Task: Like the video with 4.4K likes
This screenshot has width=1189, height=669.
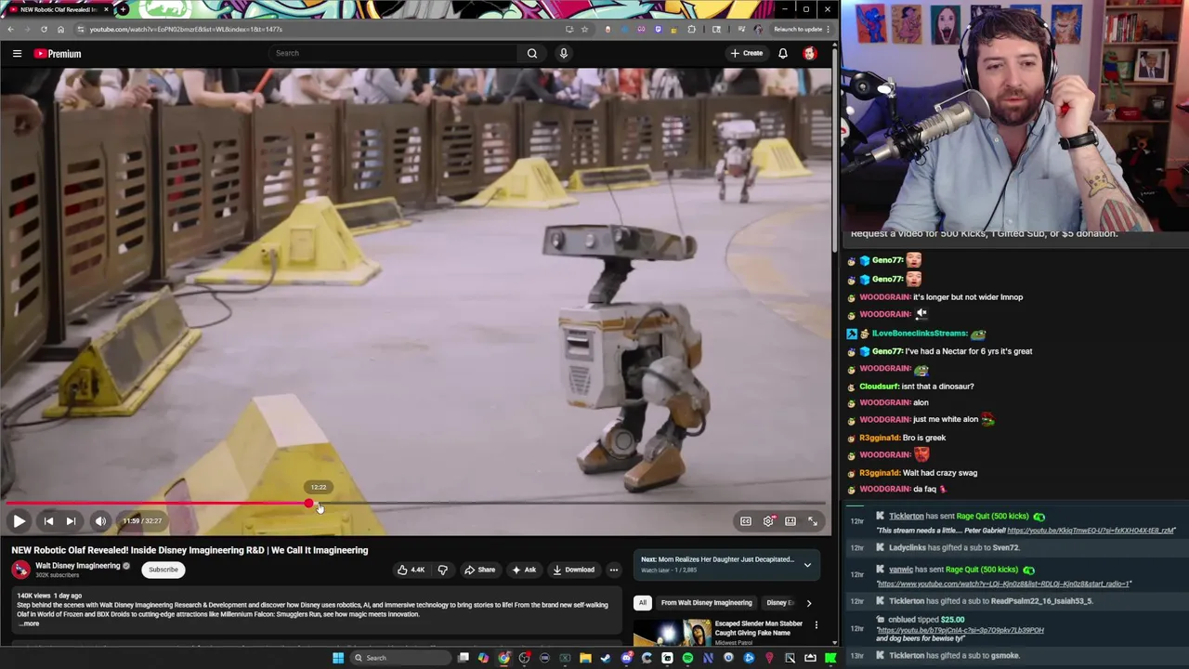Action: 412,570
